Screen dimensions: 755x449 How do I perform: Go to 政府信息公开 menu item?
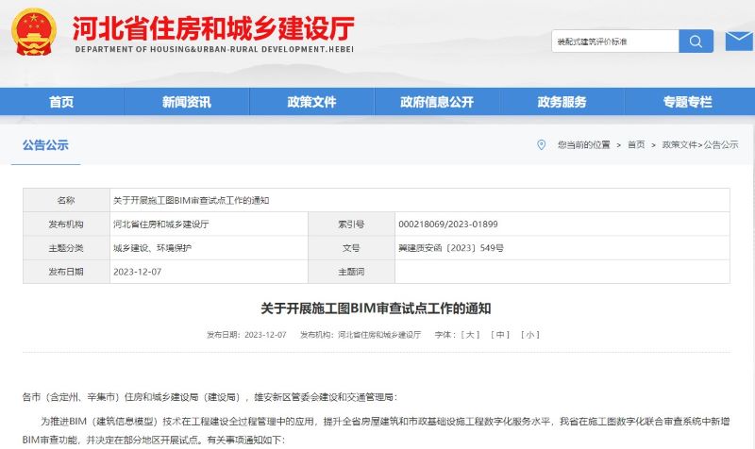436,102
